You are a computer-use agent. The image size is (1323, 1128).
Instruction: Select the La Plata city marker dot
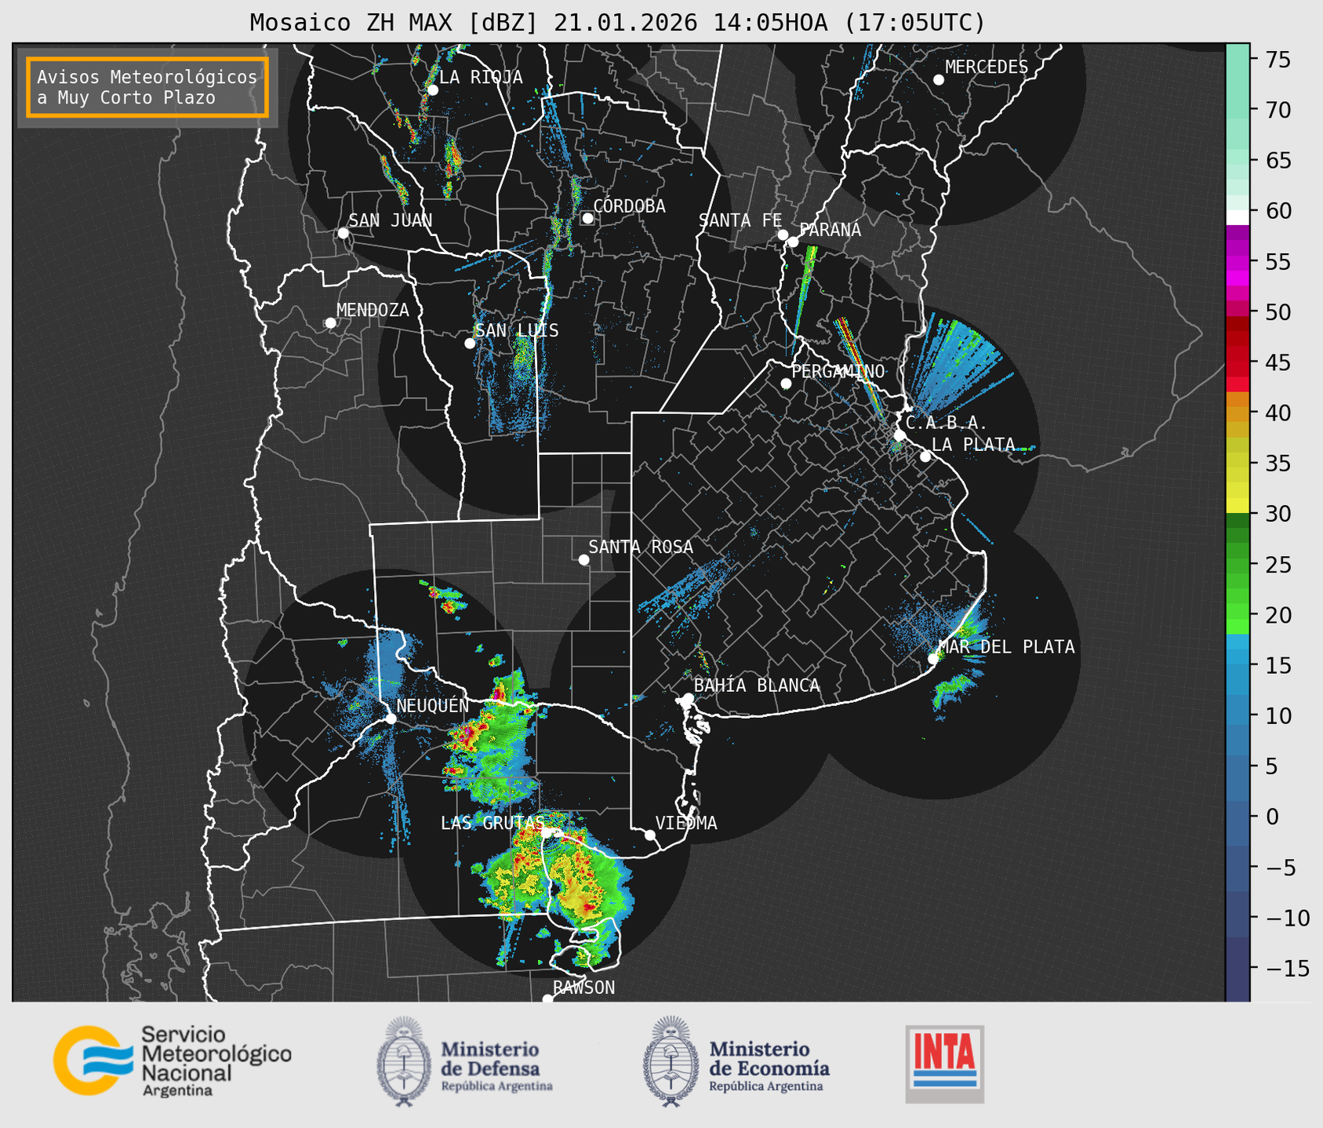click(x=925, y=457)
